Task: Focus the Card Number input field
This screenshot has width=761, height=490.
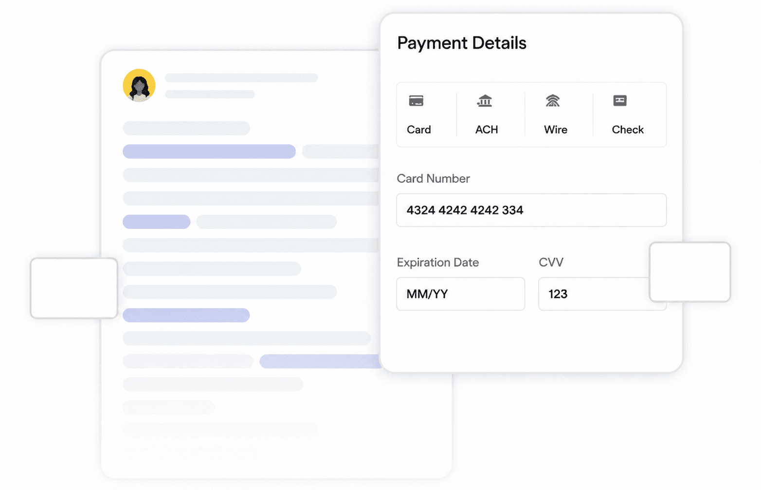Action: (x=531, y=210)
